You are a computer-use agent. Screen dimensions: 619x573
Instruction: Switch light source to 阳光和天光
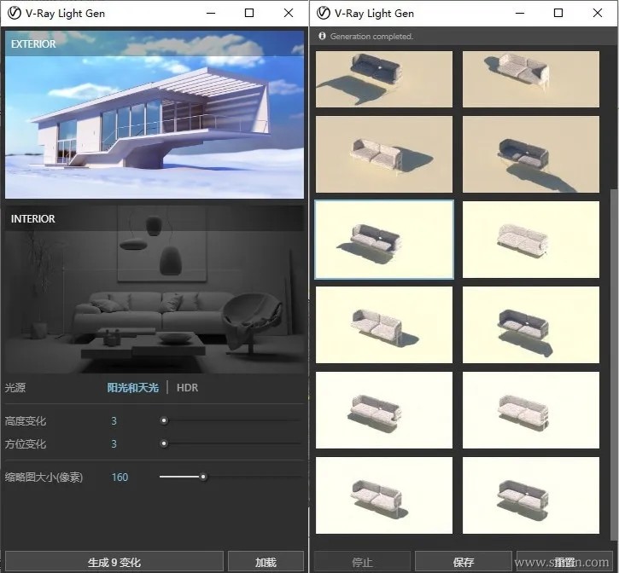click(132, 388)
